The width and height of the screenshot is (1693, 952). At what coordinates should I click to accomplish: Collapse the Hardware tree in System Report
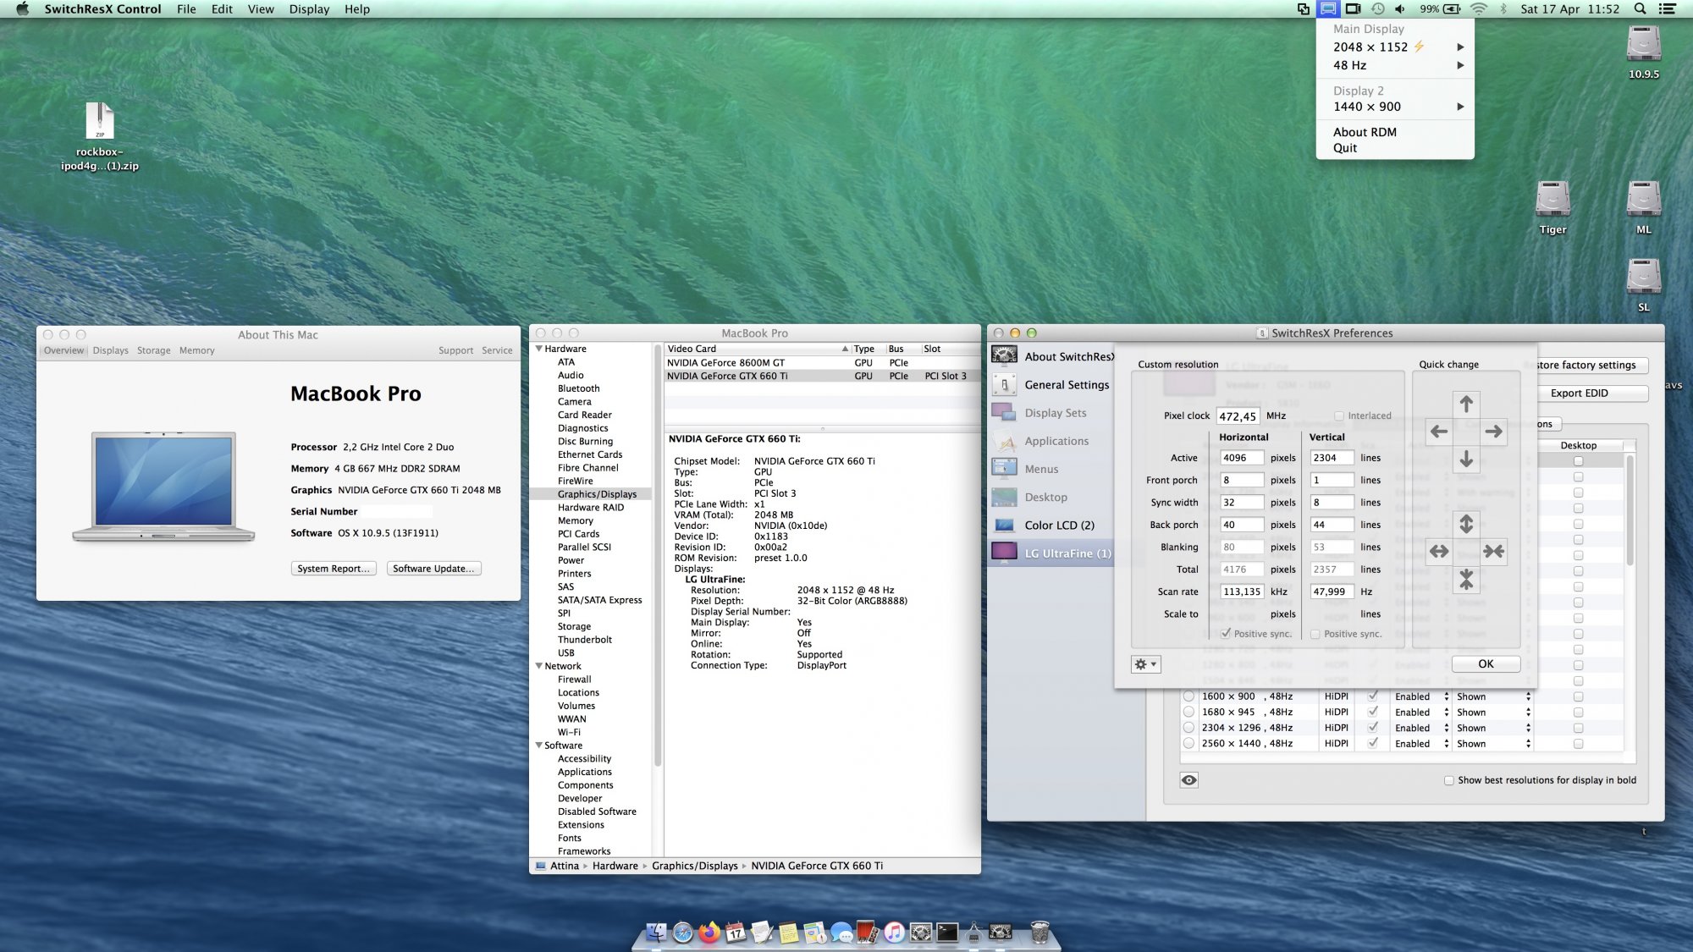click(539, 349)
